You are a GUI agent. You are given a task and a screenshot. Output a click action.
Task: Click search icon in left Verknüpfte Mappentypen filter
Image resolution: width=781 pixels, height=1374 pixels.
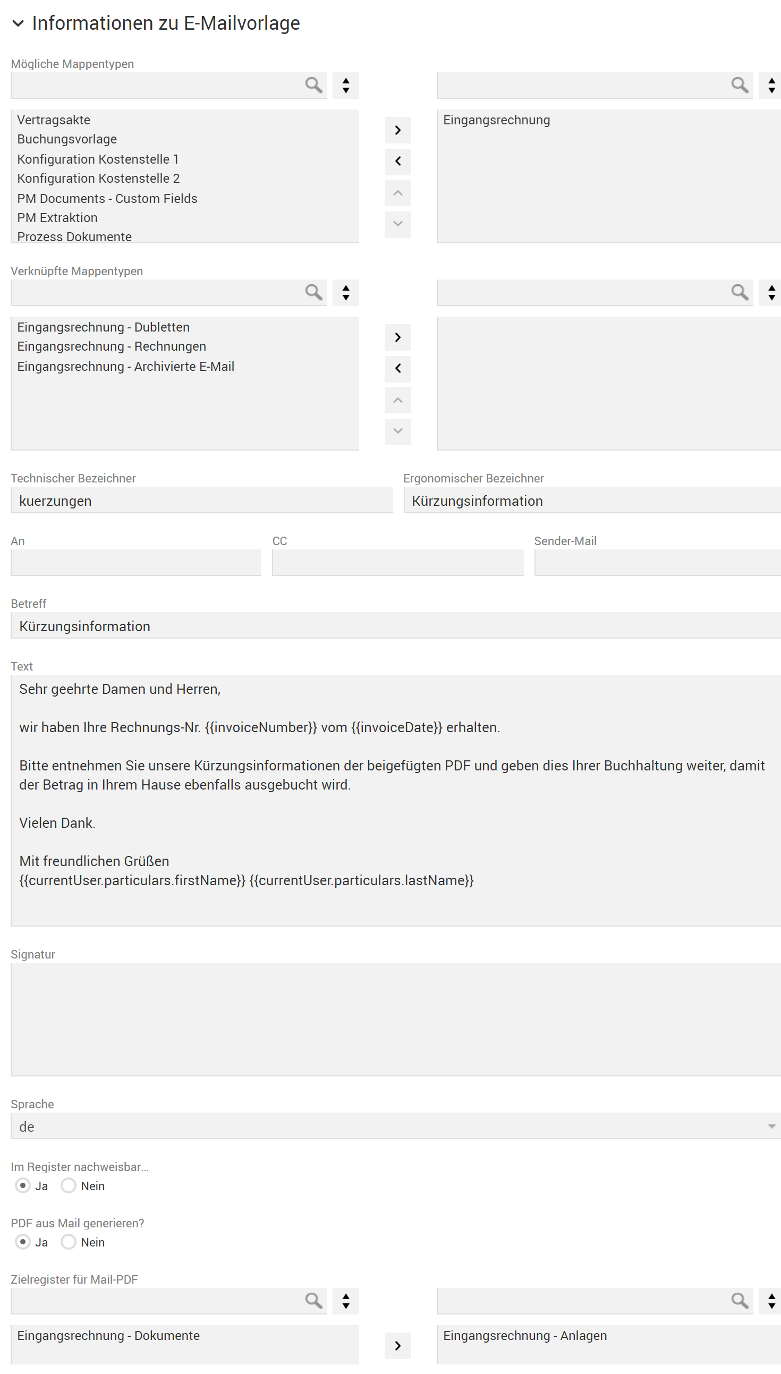[x=314, y=292]
